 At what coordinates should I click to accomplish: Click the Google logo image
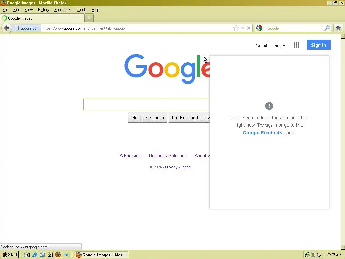[x=167, y=69]
